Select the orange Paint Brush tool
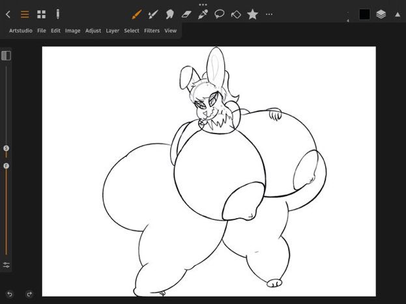 point(136,14)
